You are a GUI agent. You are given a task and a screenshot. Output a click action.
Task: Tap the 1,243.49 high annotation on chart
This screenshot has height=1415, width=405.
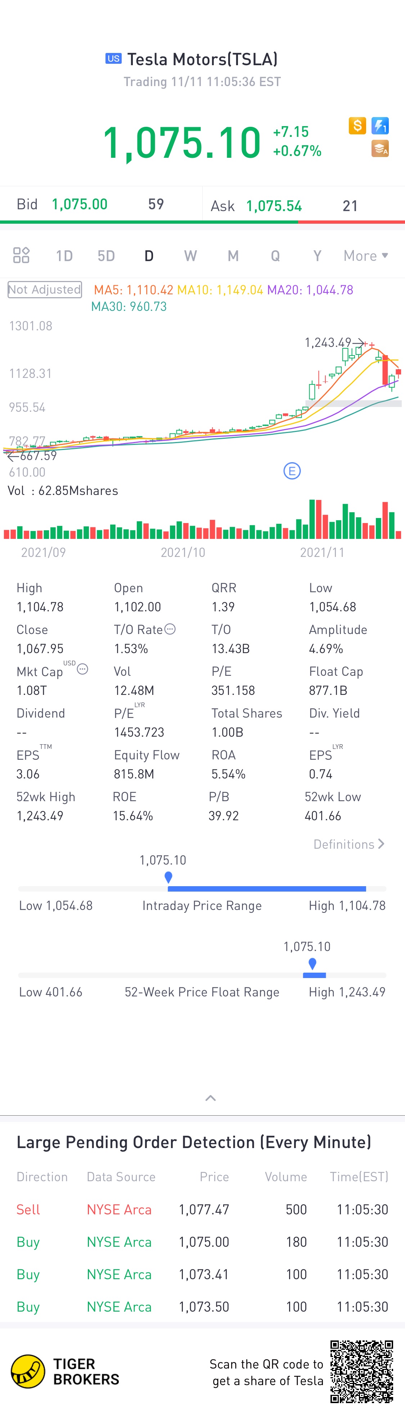pyautogui.click(x=328, y=343)
